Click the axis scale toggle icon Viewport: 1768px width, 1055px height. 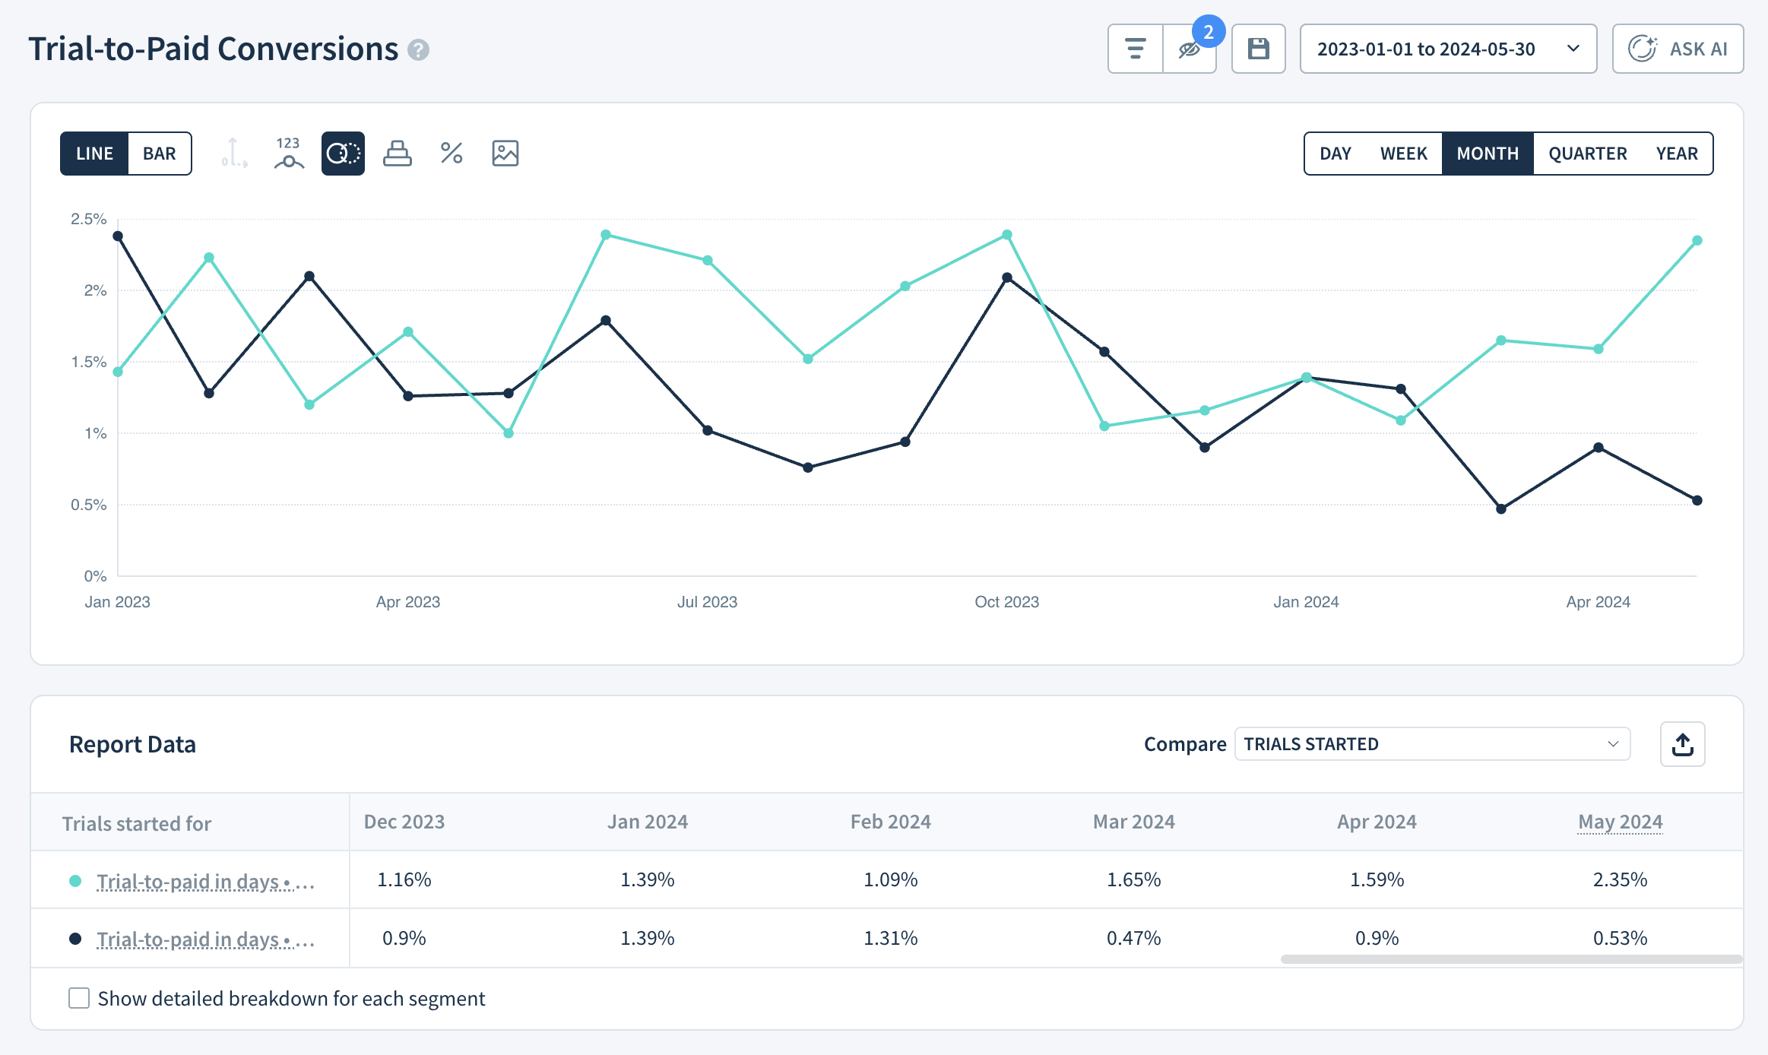point(234,154)
